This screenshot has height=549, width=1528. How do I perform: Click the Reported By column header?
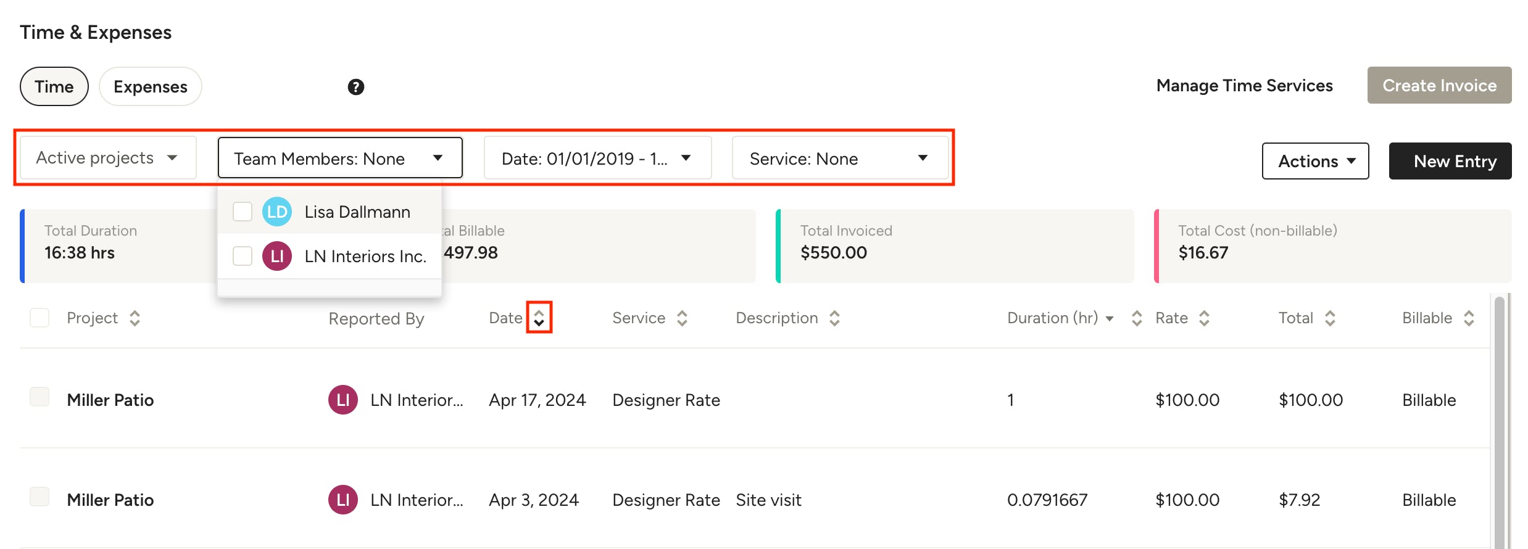click(376, 318)
